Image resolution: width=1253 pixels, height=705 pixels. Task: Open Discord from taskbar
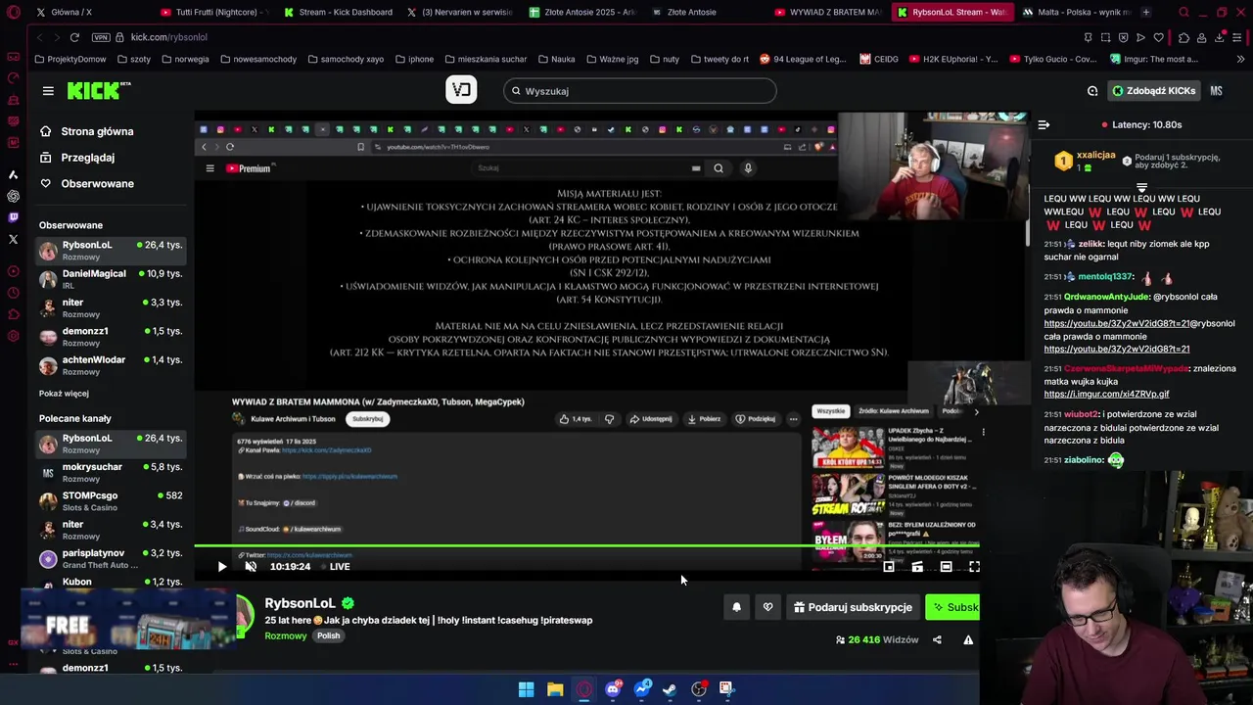[x=613, y=689]
